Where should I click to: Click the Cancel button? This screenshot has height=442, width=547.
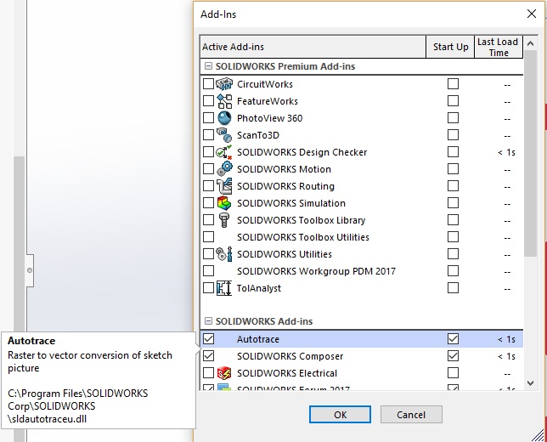[411, 415]
